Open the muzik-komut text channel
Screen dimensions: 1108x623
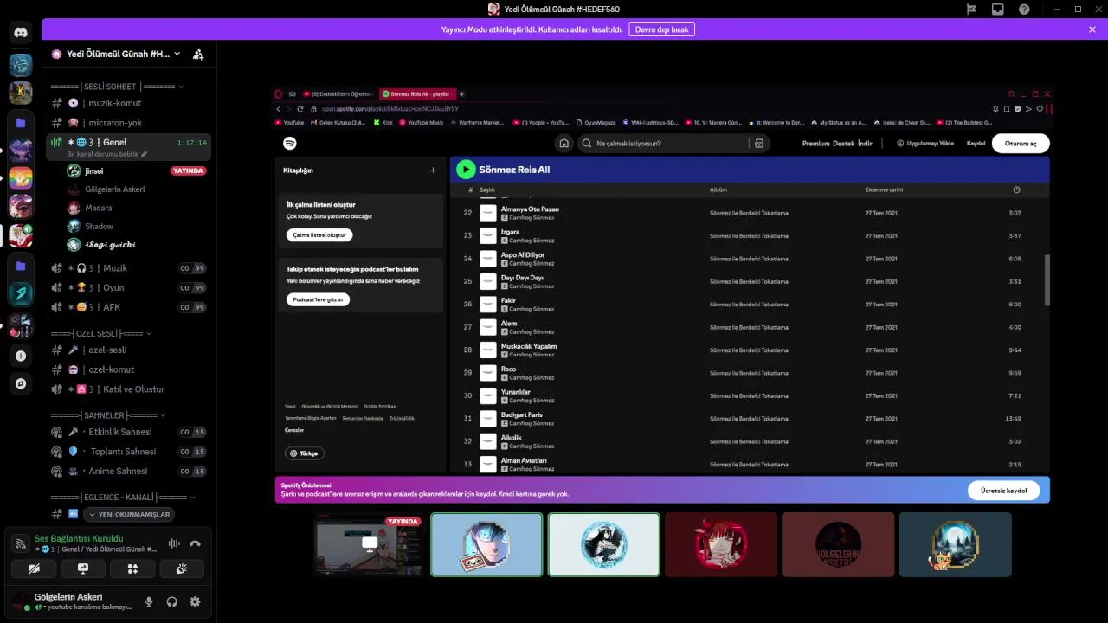point(128,103)
